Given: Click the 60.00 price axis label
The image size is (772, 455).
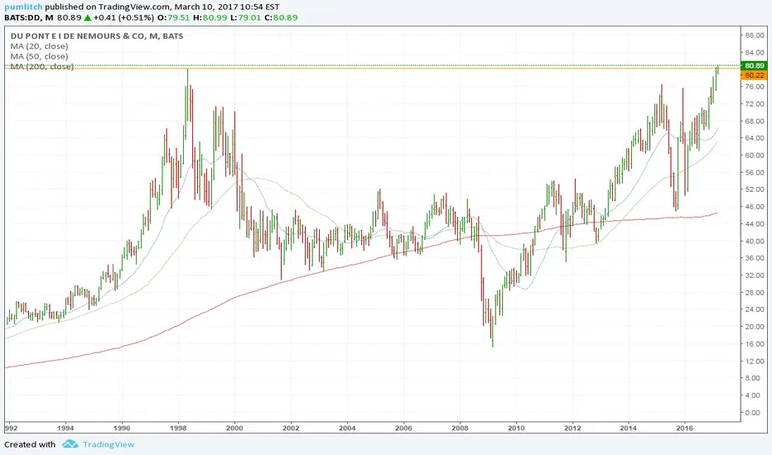Looking at the screenshot, I should (x=755, y=155).
